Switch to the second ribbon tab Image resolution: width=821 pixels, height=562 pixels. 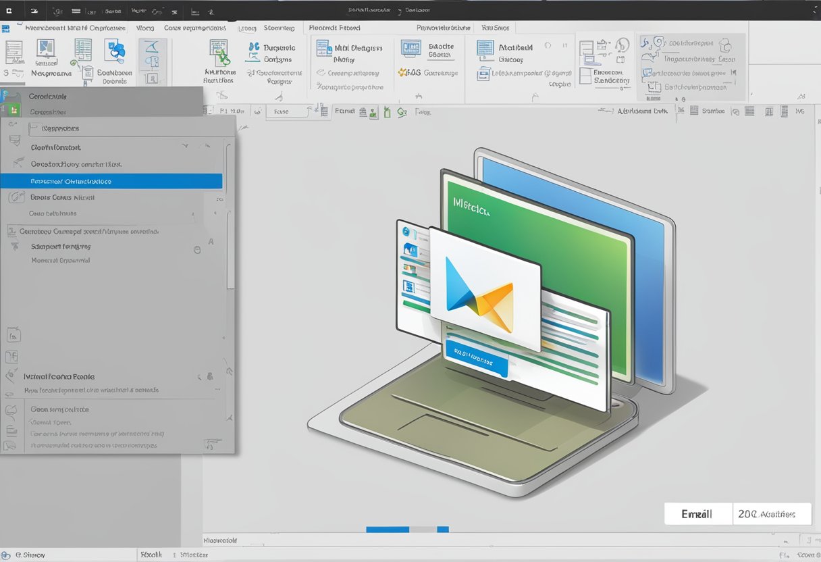tap(144, 28)
